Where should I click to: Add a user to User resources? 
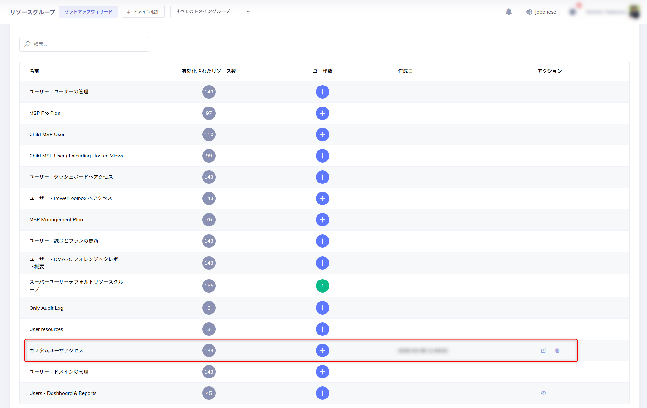coord(322,329)
